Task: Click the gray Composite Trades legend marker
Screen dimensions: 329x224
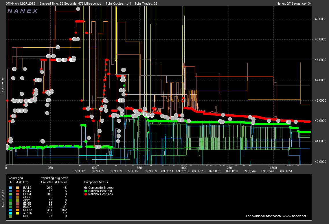Action: click(x=86, y=188)
